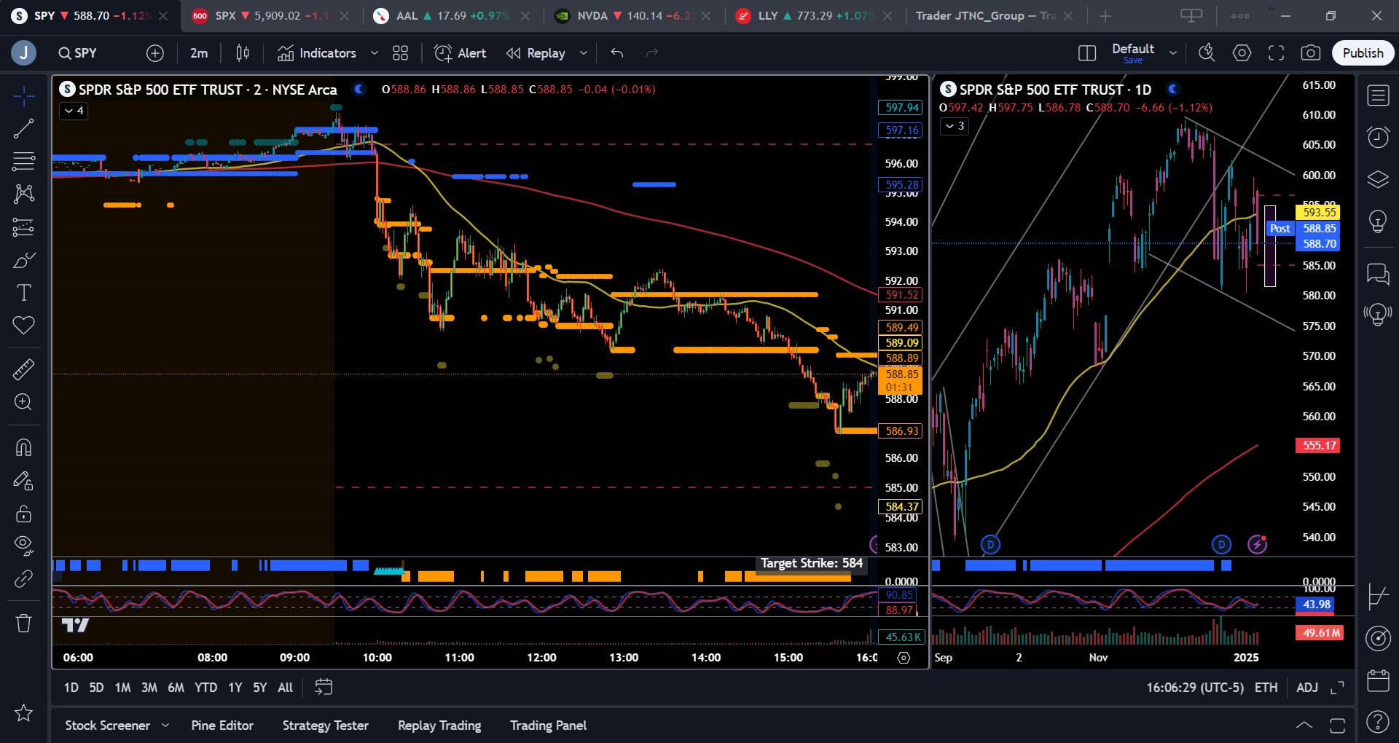Switch to the LLY browser tab

point(812,16)
